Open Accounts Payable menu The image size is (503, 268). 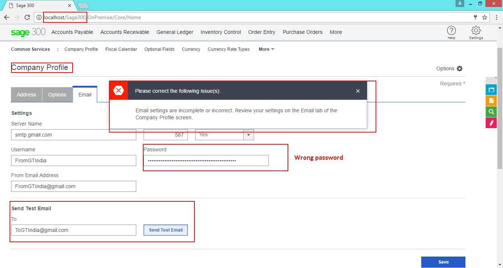point(72,32)
